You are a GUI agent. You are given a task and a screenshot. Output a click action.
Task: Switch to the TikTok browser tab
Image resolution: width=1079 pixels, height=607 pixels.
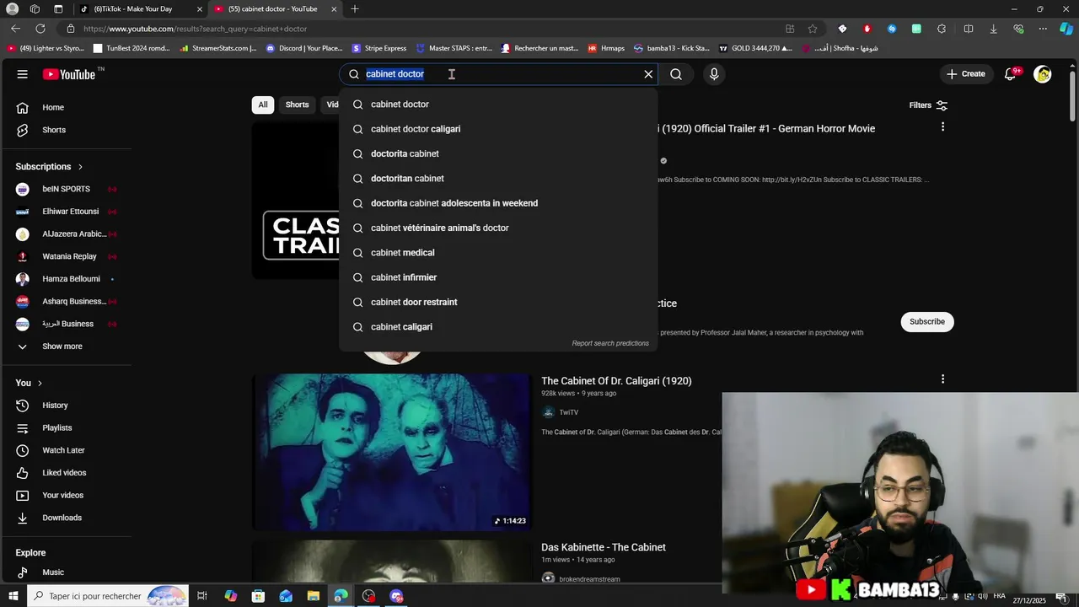pos(139,9)
